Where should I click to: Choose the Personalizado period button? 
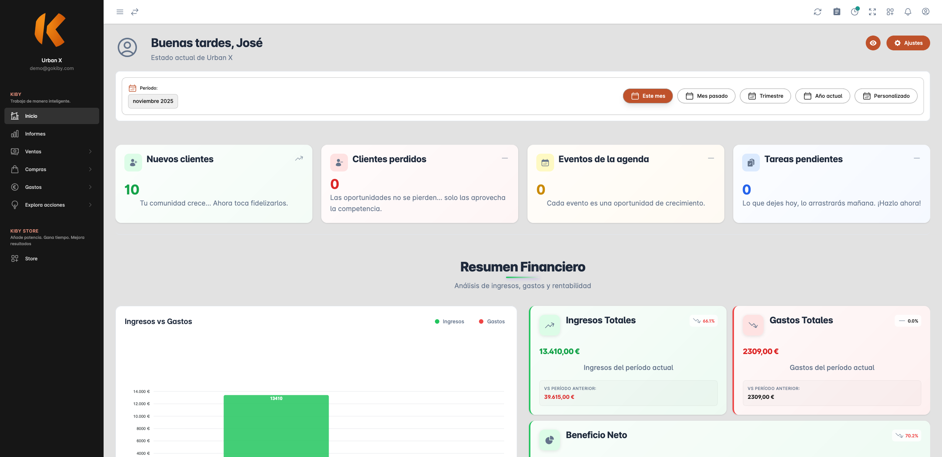pyautogui.click(x=886, y=96)
